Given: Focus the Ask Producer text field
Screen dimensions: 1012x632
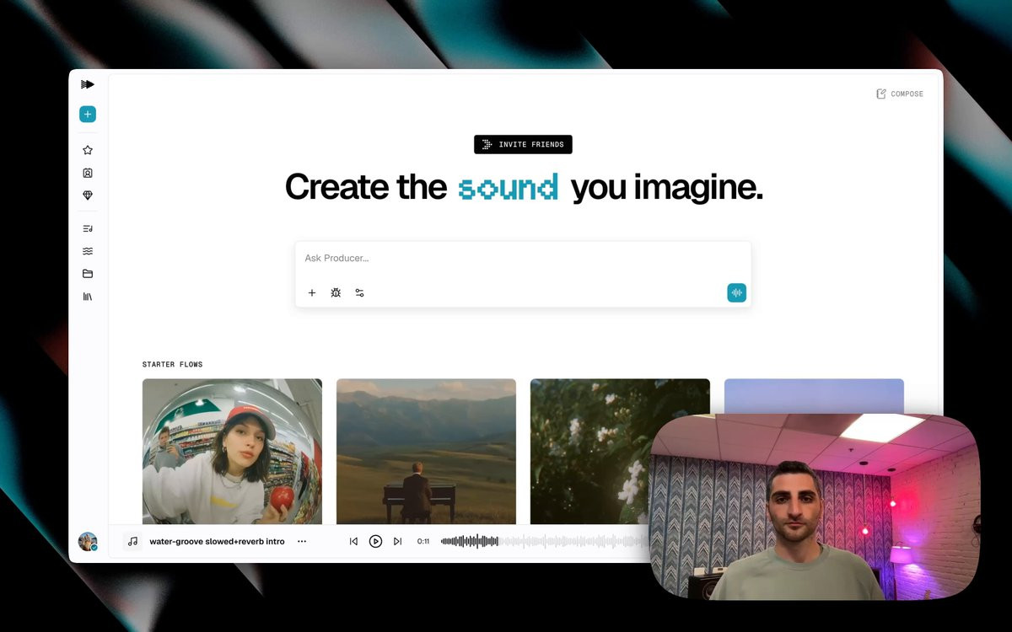Looking at the screenshot, I should tap(523, 259).
